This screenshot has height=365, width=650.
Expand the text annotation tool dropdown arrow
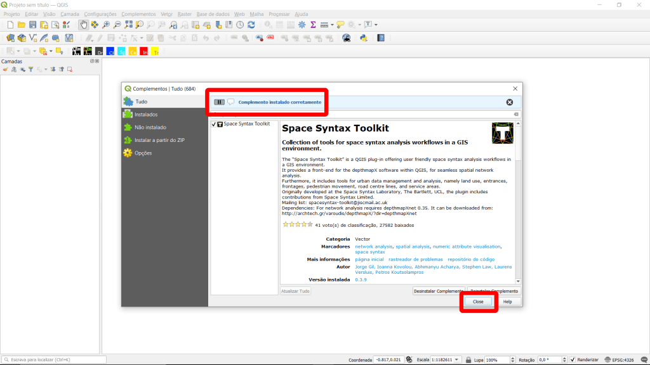point(376,25)
